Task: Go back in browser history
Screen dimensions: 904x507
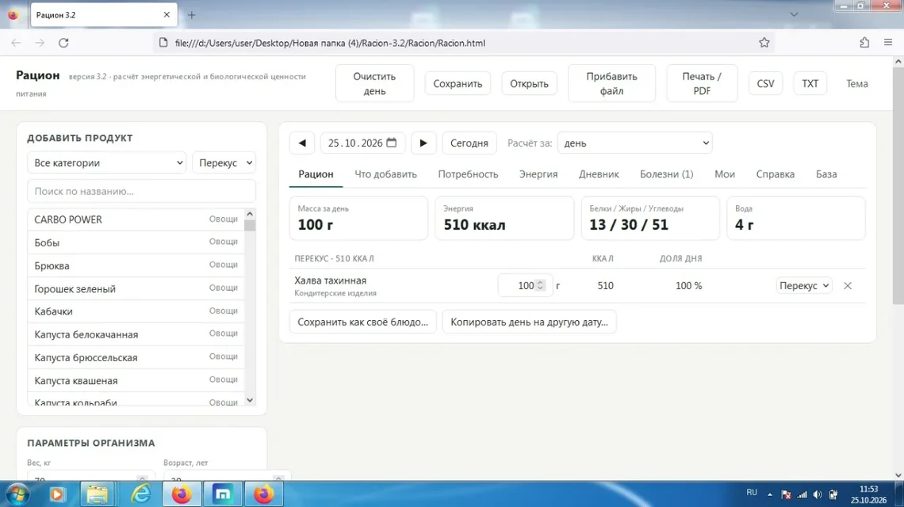Action: (x=16, y=43)
